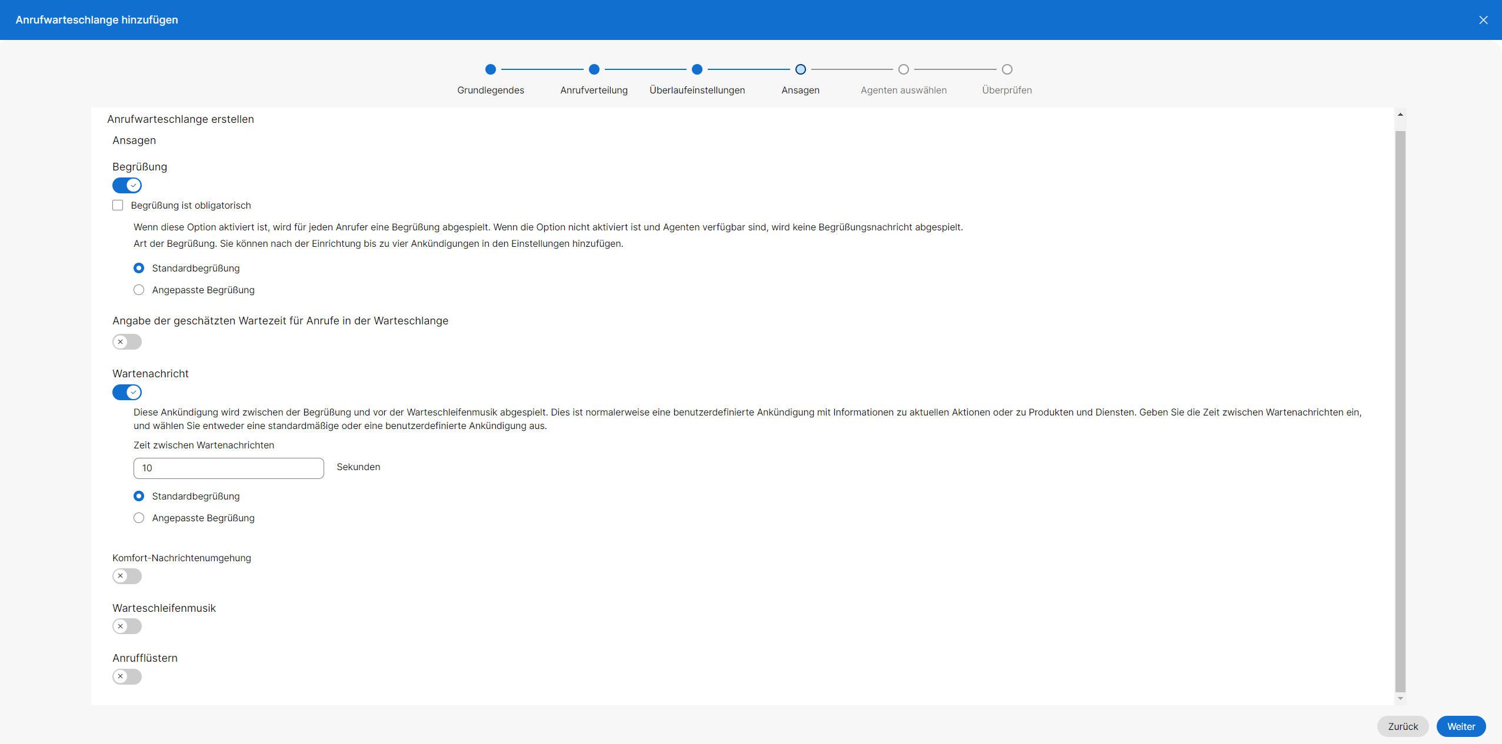
Task: Enable estimated wait time announcement toggle
Action: [x=127, y=342]
